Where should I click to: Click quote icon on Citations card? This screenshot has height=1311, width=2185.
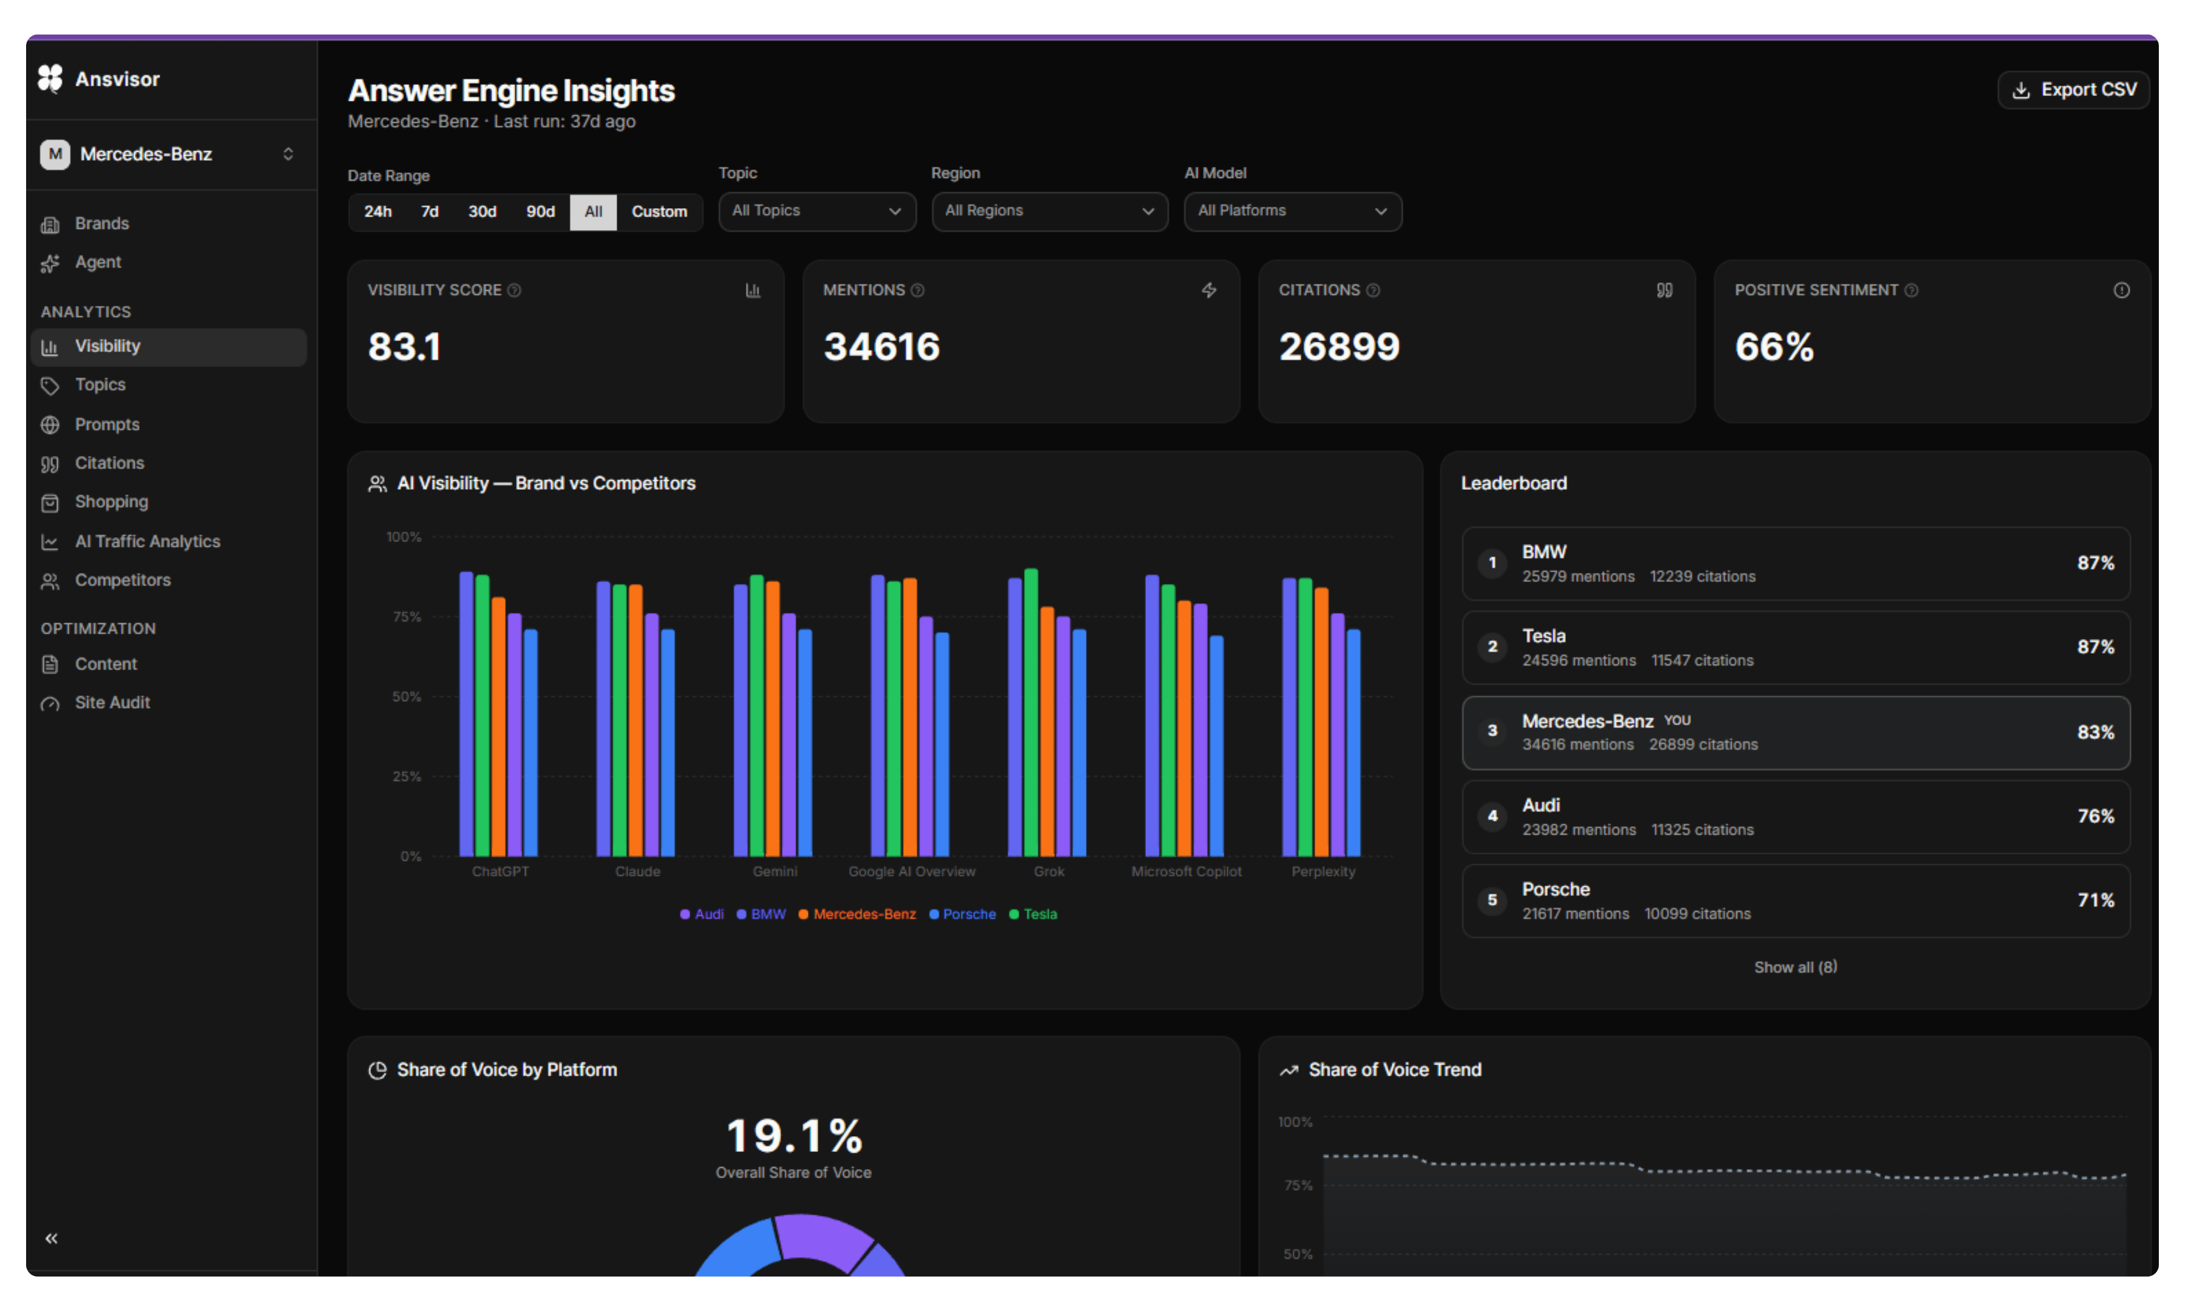pos(1665,291)
